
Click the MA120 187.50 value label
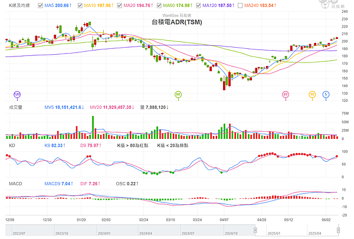(218, 5)
